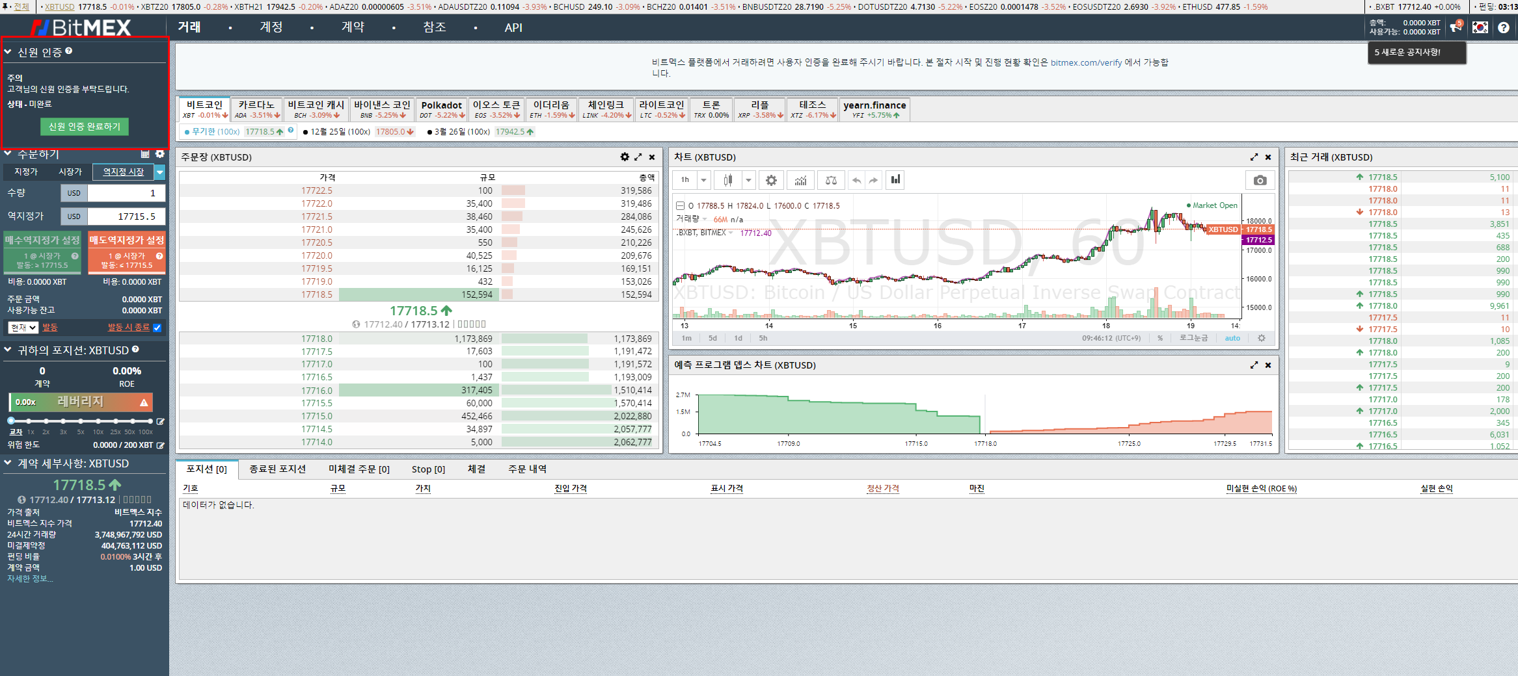This screenshot has width=1518, height=676.
Task: Open the order type dropdown arrow
Action: pos(160,172)
